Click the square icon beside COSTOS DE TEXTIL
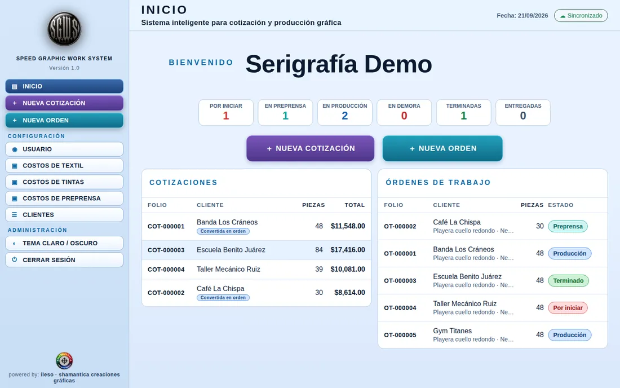Viewport: 620px width, 388px height. tap(15, 166)
